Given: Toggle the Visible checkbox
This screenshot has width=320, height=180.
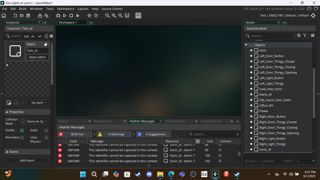Looking at the screenshot, I should point(22,130).
